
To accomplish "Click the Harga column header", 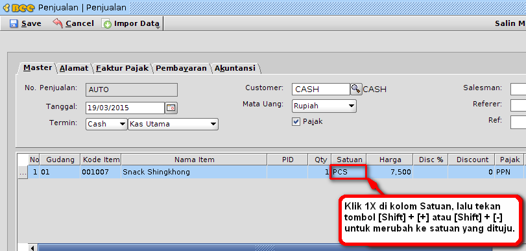I will (x=390, y=160).
